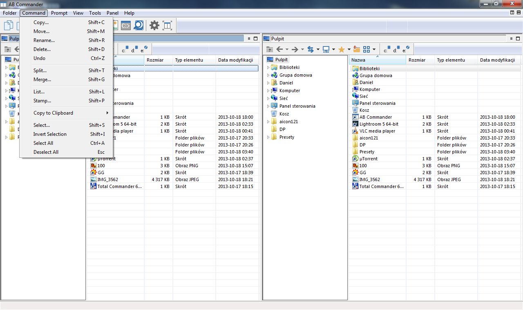Screen dimensions: 523x310
Task: Switch right panel to drive d:
Action: click(396, 49)
